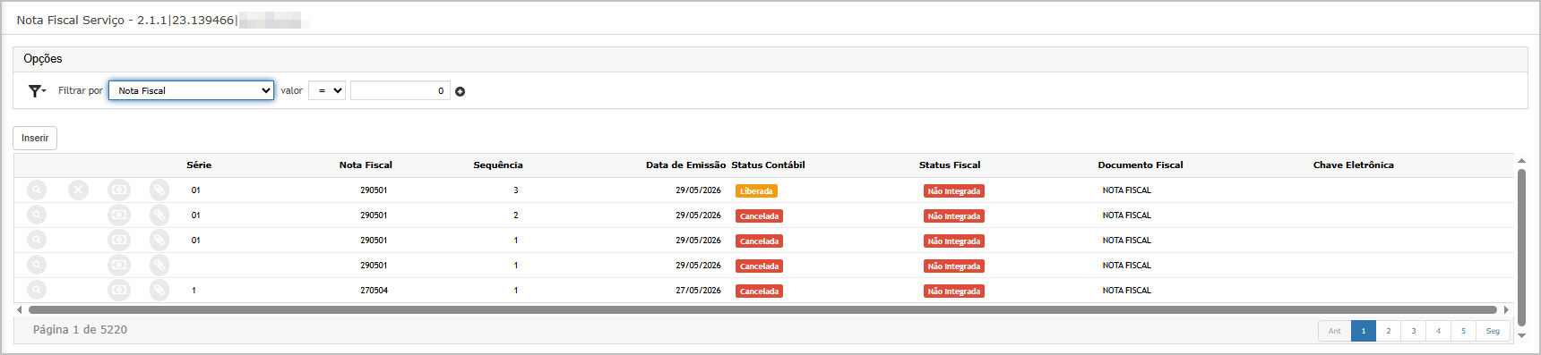1541x355 pixels.
Task: Open money icon on nota 270504 row
Action: (x=119, y=291)
